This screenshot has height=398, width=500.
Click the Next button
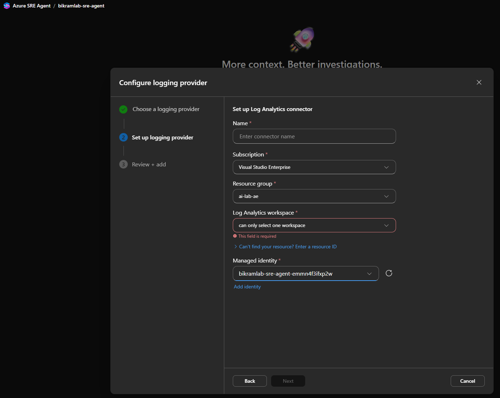click(288, 381)
